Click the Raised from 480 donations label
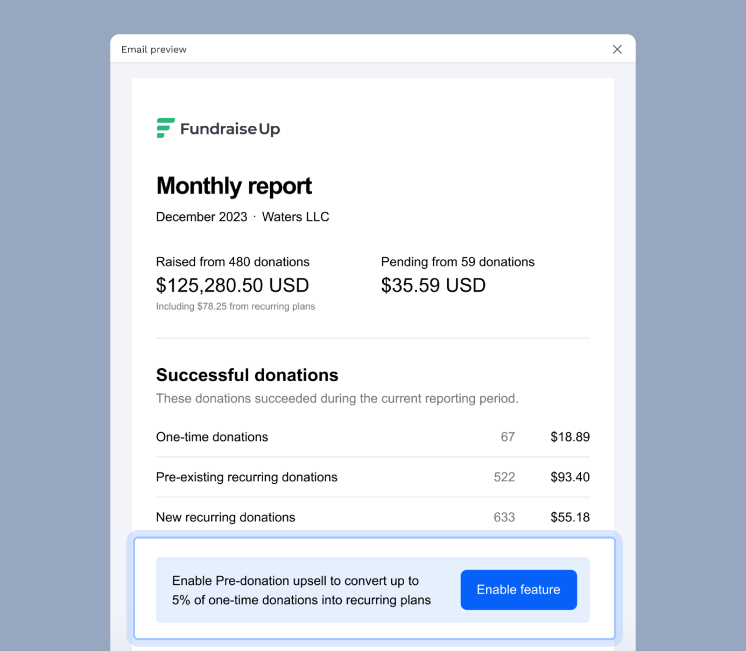The width and height of the screenshot is (746, 651). pos(233,262)
